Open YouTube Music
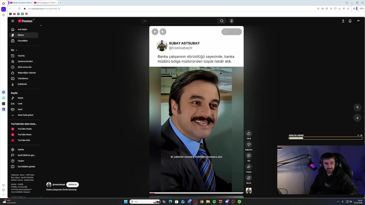 click(x=24, y=135)
